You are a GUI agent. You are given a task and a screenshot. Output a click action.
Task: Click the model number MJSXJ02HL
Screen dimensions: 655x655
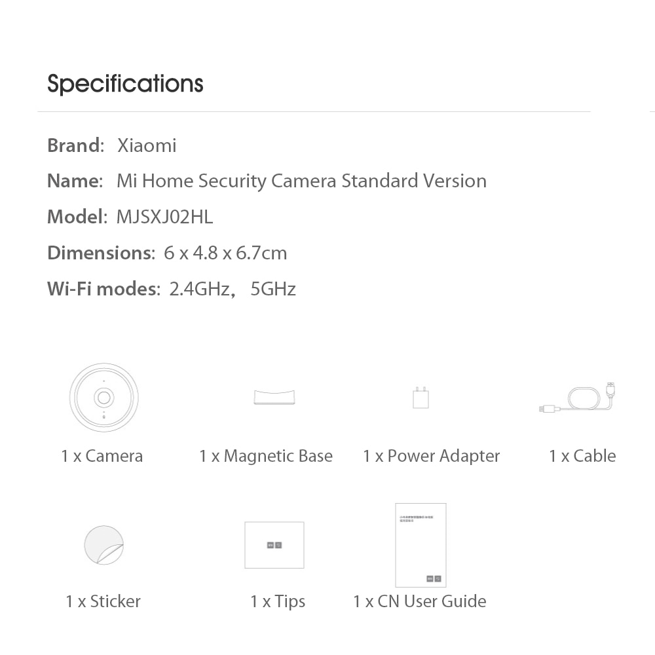tap(164, 217)
